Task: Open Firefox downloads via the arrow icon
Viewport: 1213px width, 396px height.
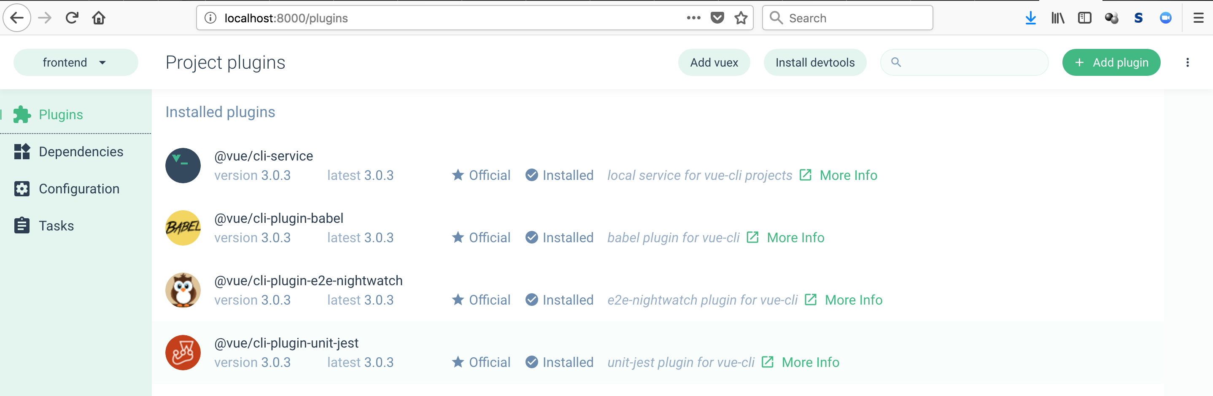Action: pyautogui.click(x=1031, y=18)
